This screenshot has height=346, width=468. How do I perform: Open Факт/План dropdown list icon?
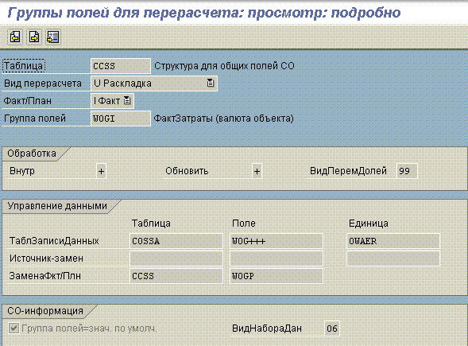coord(127,101)
